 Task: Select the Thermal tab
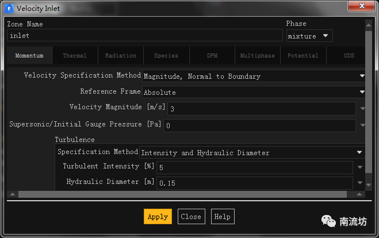(75, 56)
